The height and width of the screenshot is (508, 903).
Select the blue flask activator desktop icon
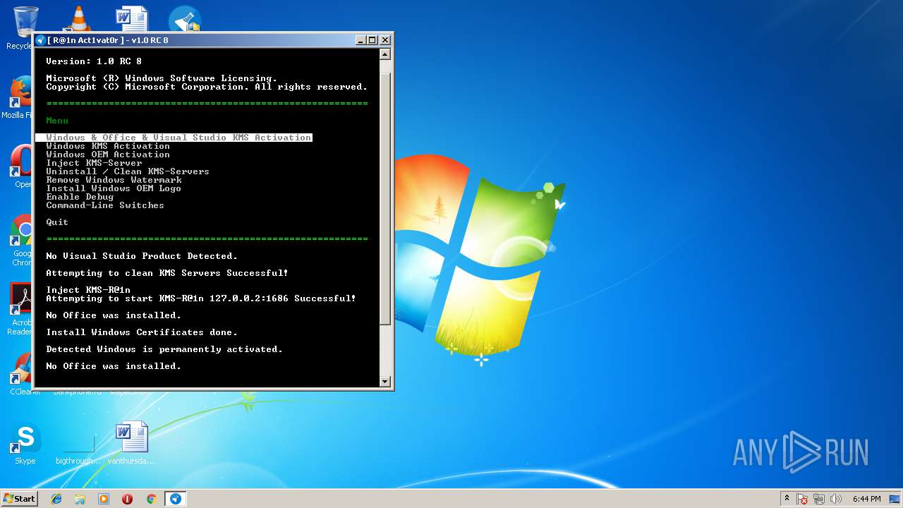[x=185, y=19]
